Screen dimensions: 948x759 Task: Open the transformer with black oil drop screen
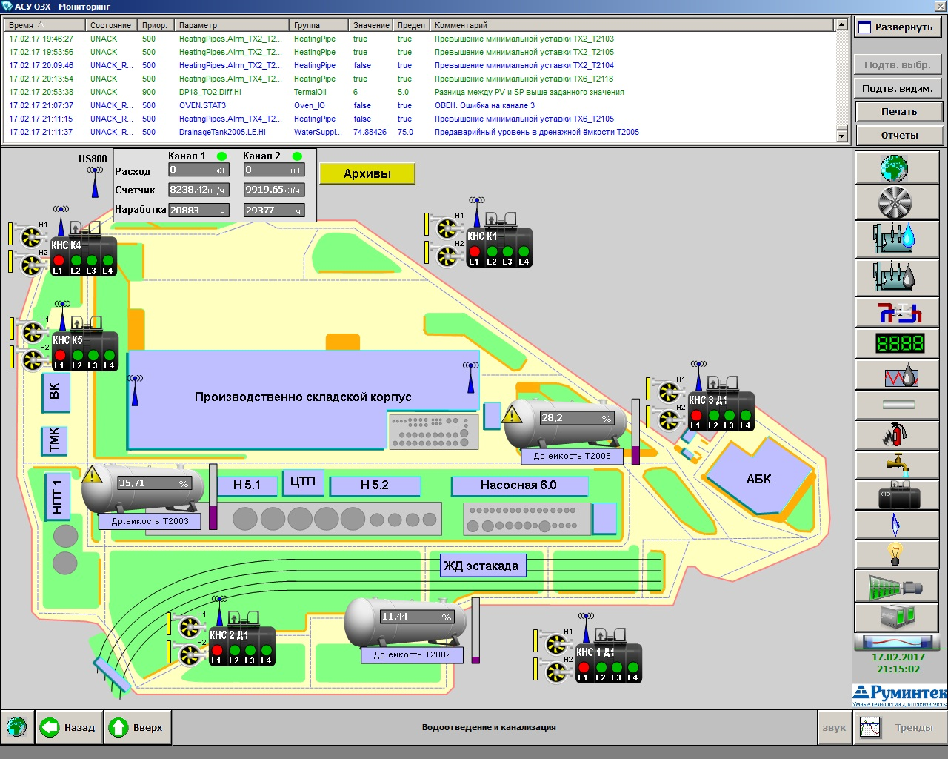[x=898, y=277]
